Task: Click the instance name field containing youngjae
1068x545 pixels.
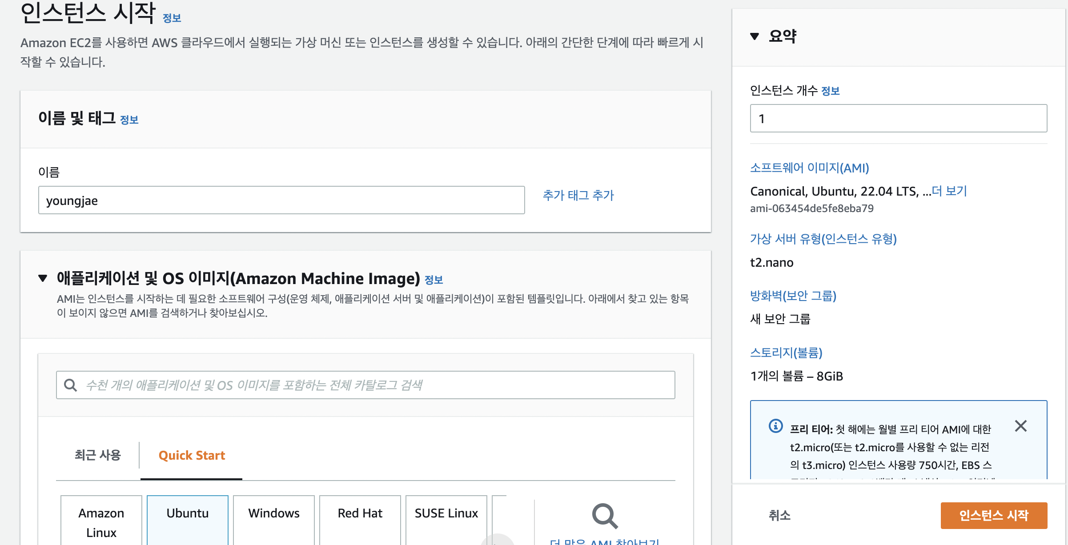Action: [281, 200]
